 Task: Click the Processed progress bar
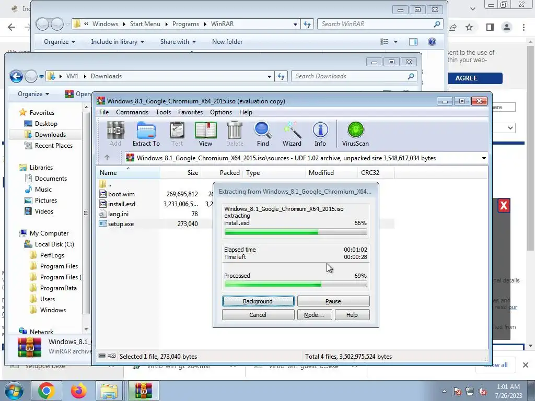pos(296,284)
